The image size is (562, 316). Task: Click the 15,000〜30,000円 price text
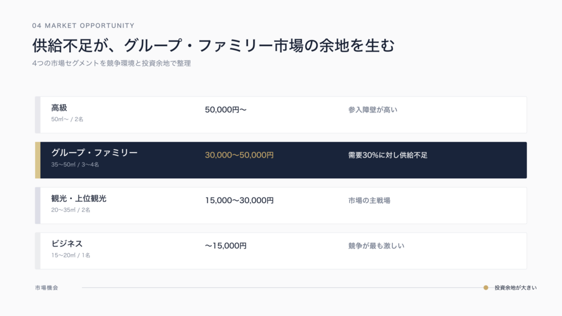239,200
